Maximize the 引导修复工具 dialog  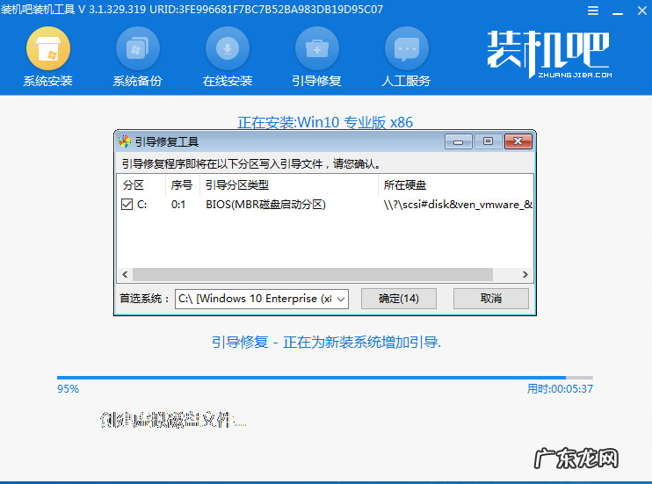pyautogui.click(x=489, y=141)
